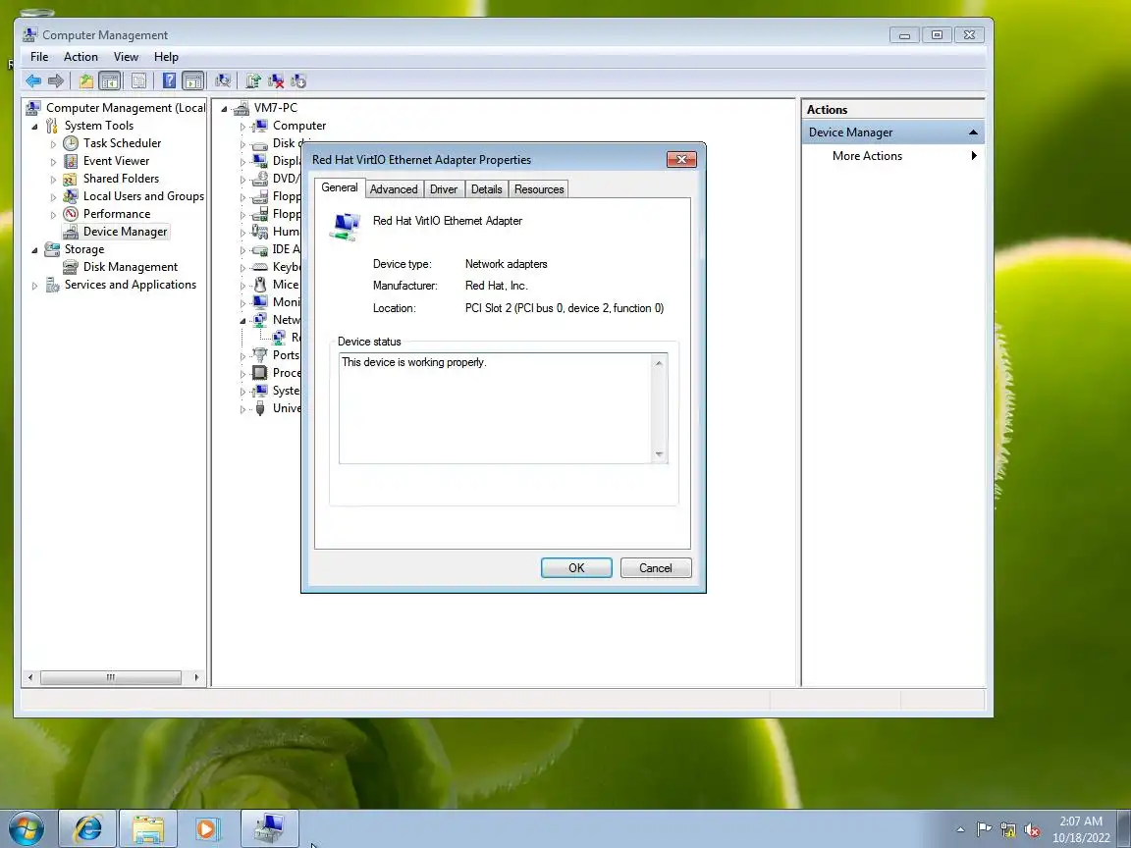Expand the Shared Folders node

coord(53,180)
